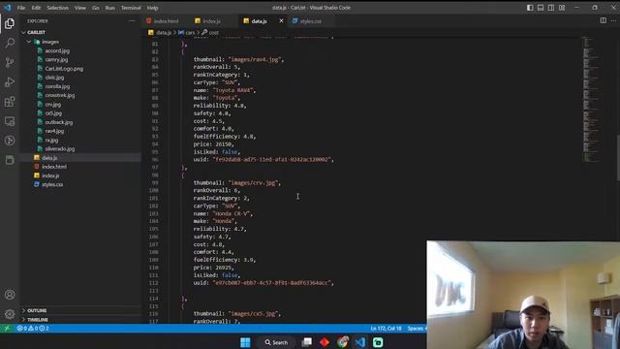This screenshot has height=349, width=620.
Task: Switch to the index.html editor tab
Action: click(x=166, y=21)
